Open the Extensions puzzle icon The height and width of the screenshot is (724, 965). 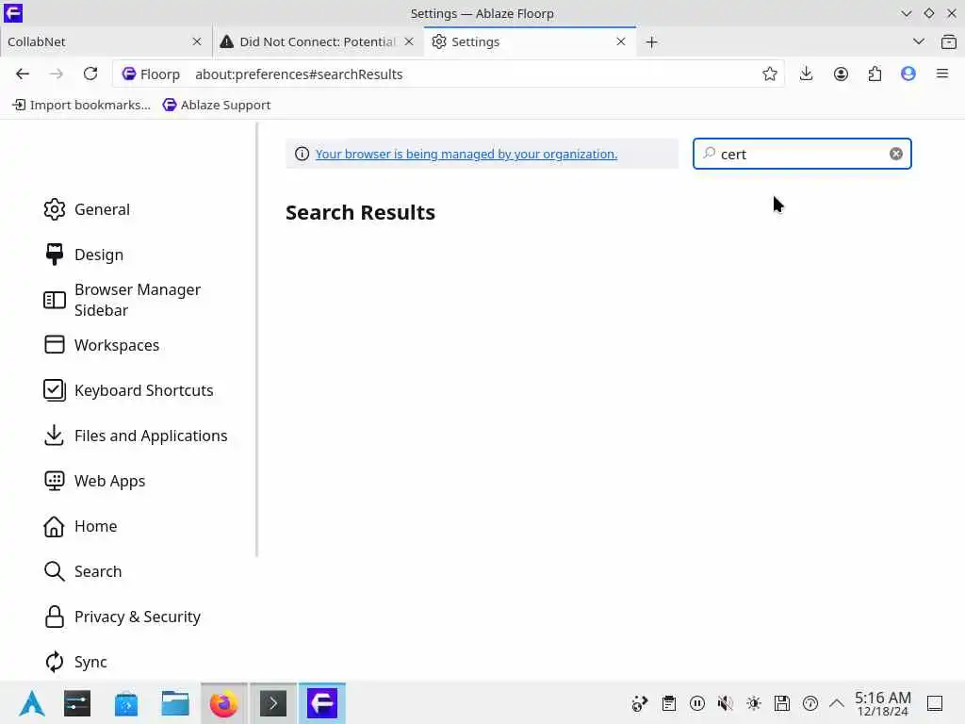pyautogui.click(x=875, y=74)
